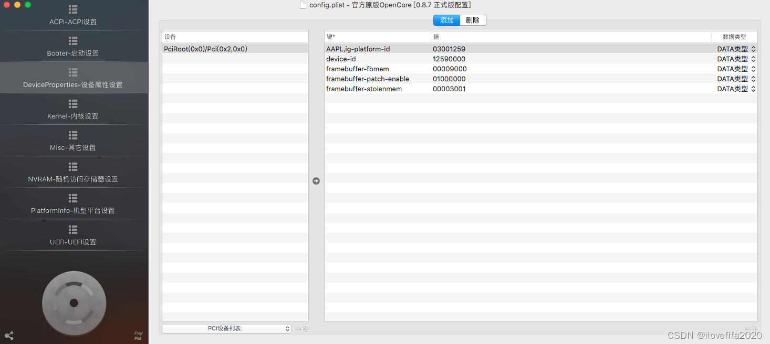Select DeviceProperties-设备属性设置 sidebar section
Screen dimensions: 770x344
[x=73, y=78]
